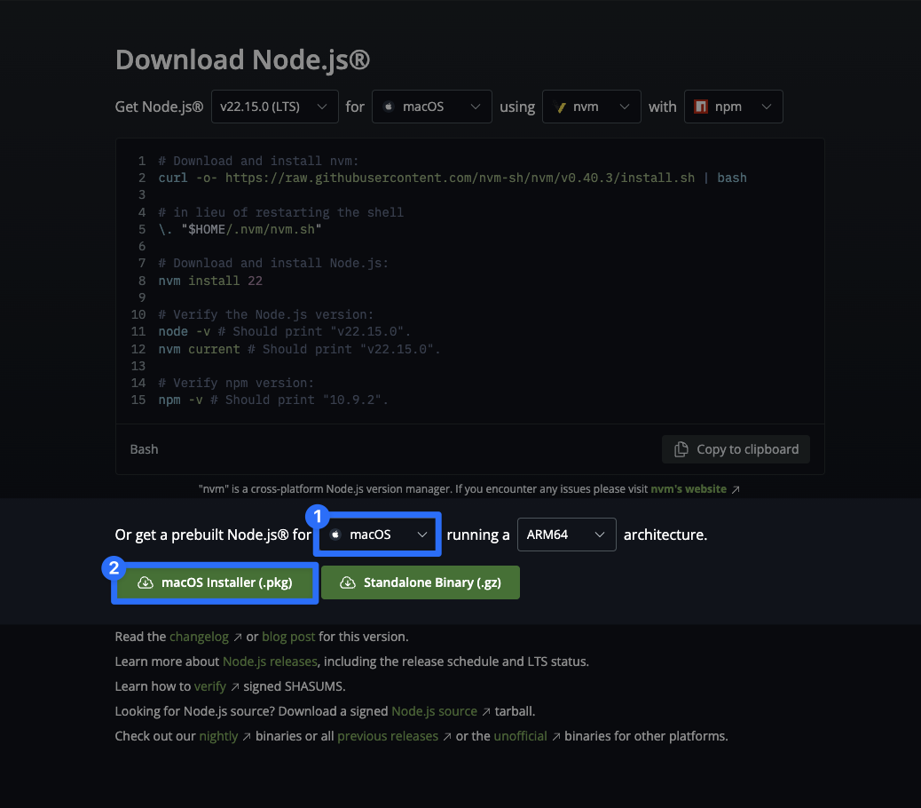
Task: Click the cloud download icon on Standalone Binary
Action: coord(348,582)
